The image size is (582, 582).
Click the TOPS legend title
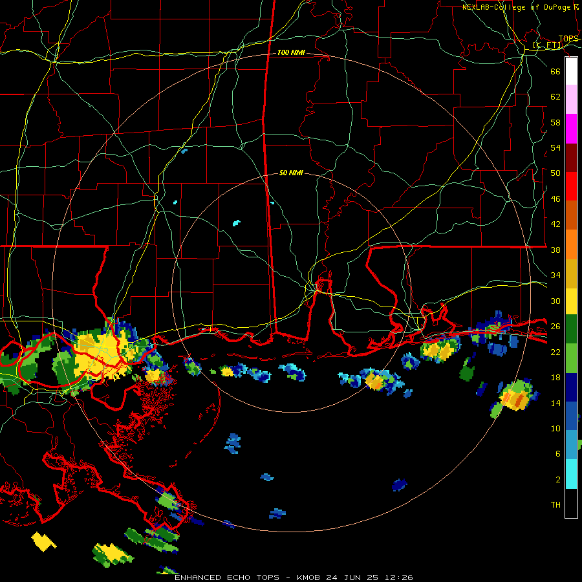tap(568, 39)
